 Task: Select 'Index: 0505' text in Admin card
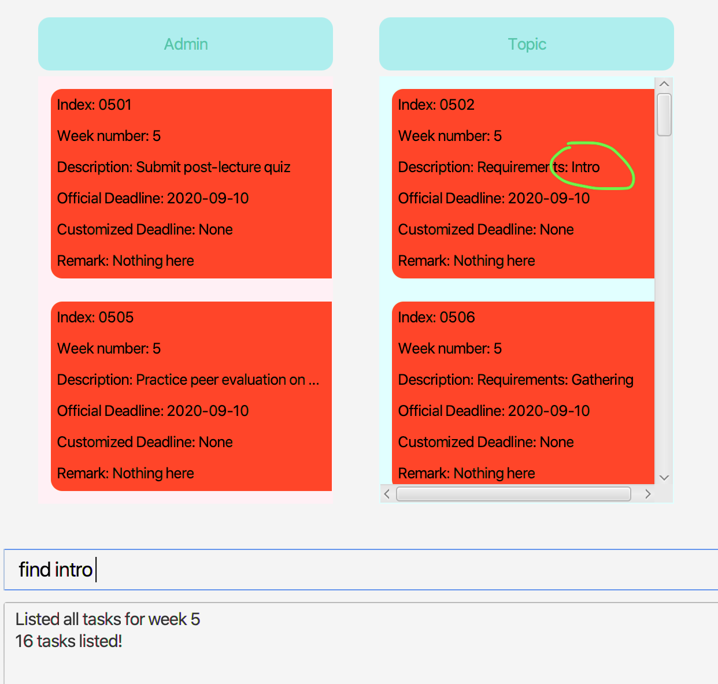[95, 317]
